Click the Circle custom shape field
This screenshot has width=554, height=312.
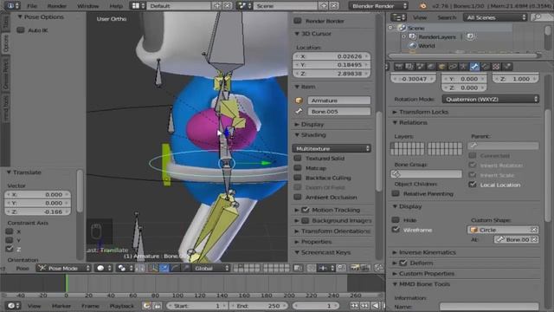[x=502, y=230]
